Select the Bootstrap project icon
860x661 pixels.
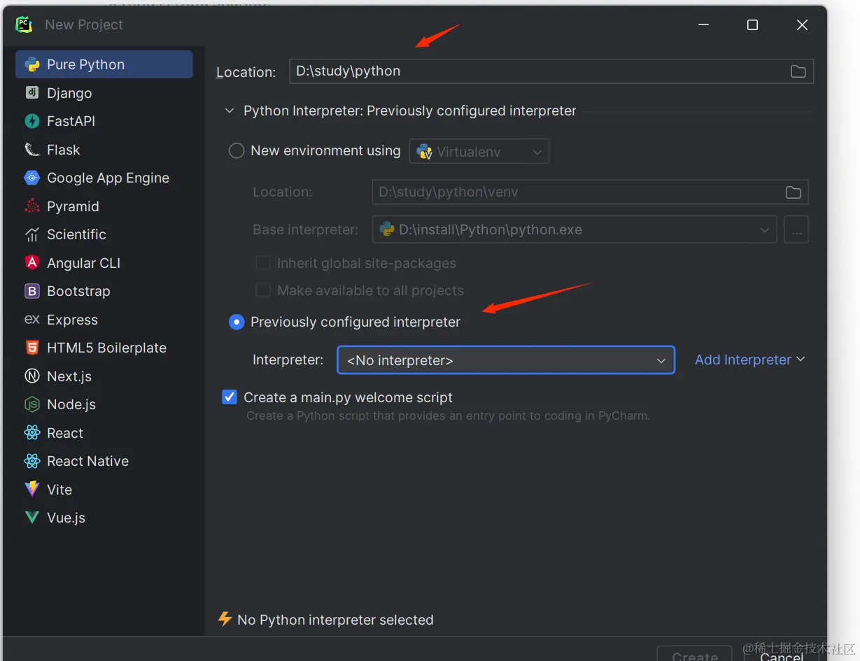tap(32, 291)
